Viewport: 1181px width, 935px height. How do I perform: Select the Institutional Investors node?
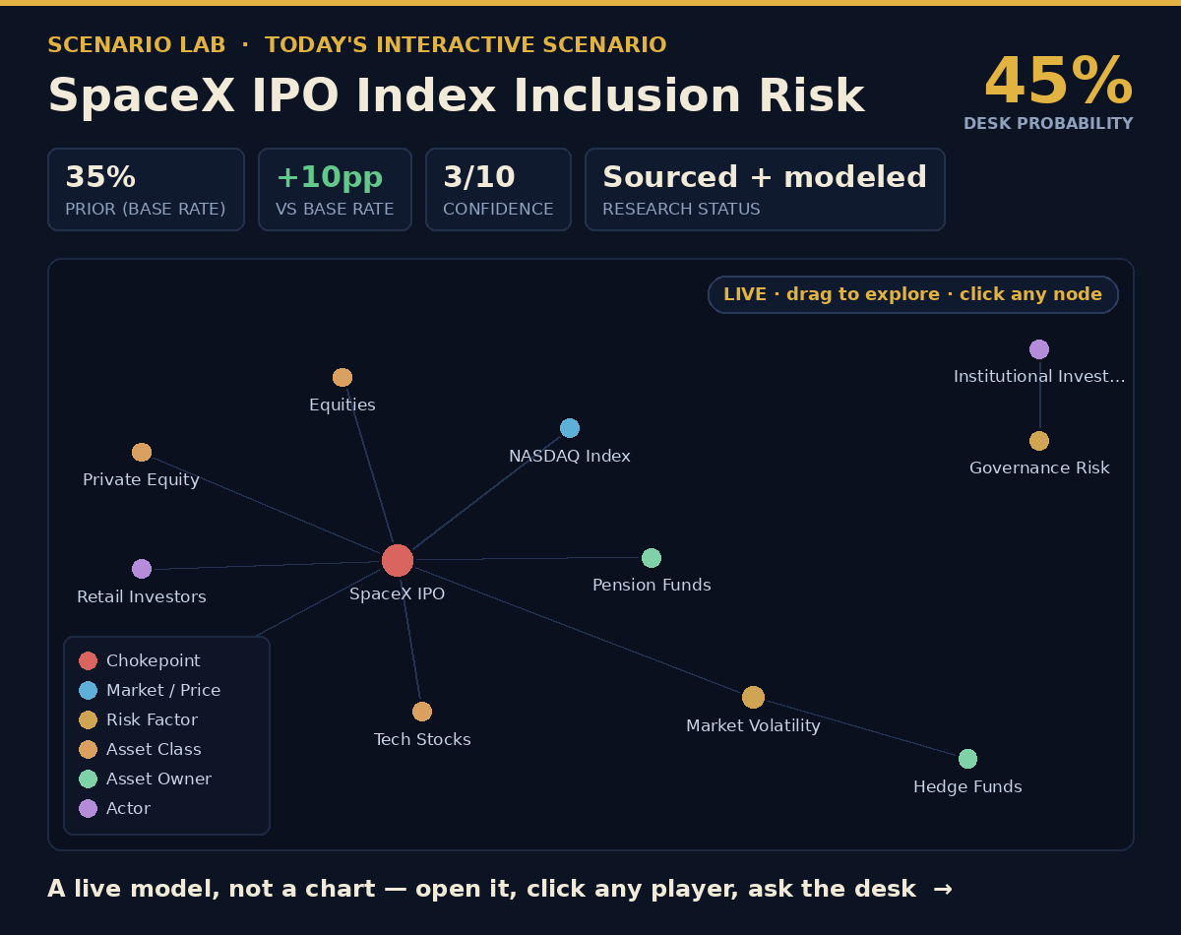pos(1039,349)
